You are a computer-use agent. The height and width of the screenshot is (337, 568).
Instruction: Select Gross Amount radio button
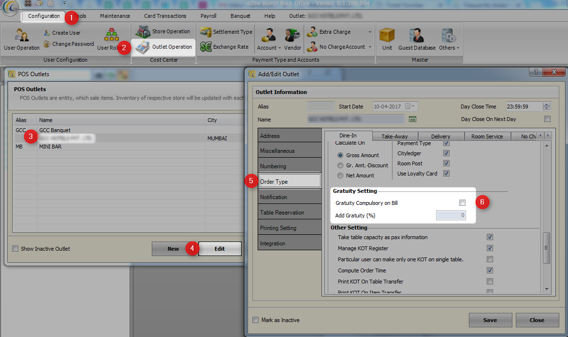click(x=340, y=155)
